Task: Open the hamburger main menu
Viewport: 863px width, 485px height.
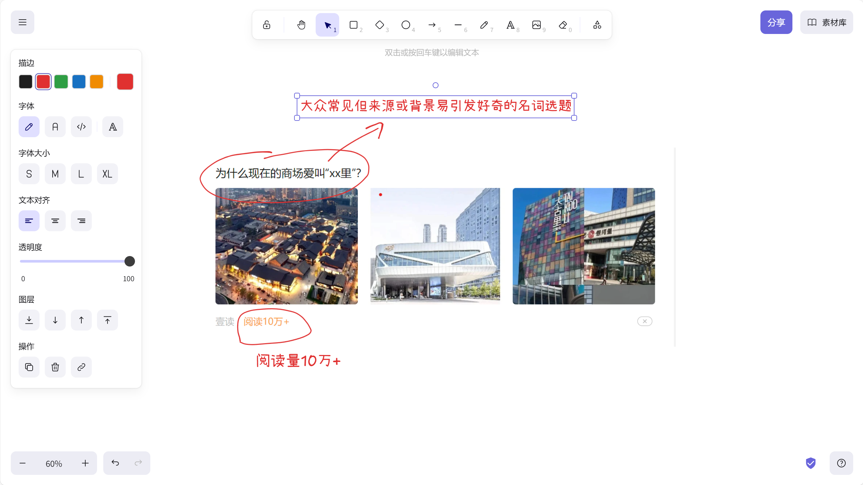Action: pyautogui.click(x=22, y=22)
